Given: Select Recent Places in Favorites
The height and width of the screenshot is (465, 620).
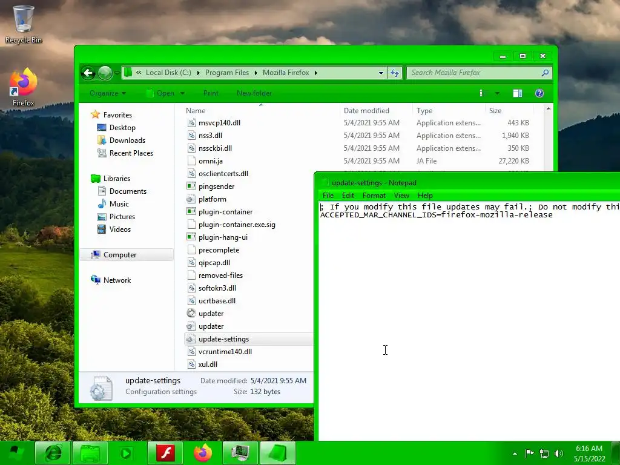Looking at the screenshot, I should tap(131, 153).
